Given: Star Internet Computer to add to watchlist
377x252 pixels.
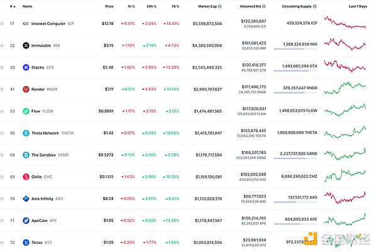Looking at the screenshot, I should point(3,23).
